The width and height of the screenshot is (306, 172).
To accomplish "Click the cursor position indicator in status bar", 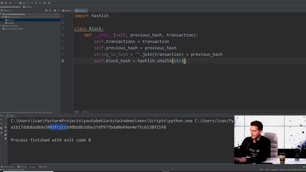I will click(x=262, y=170).
